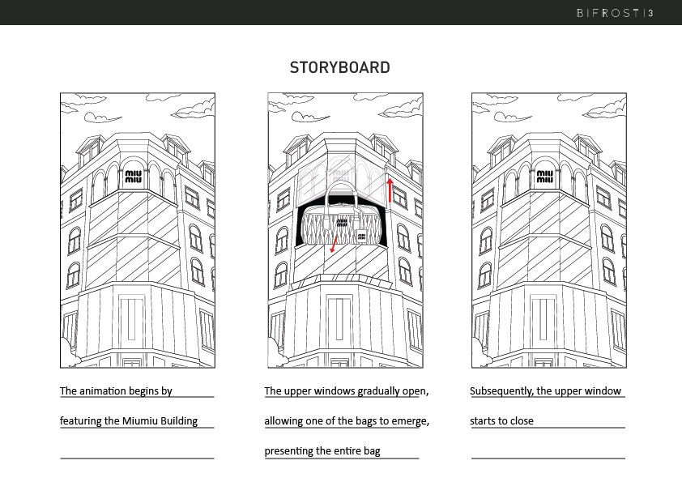Click text 'The animation begins by'
682x482 pixels.
point(116,390)
